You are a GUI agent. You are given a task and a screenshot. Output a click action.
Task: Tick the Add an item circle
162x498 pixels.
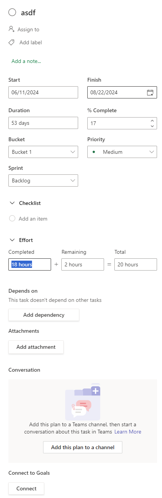12,219
